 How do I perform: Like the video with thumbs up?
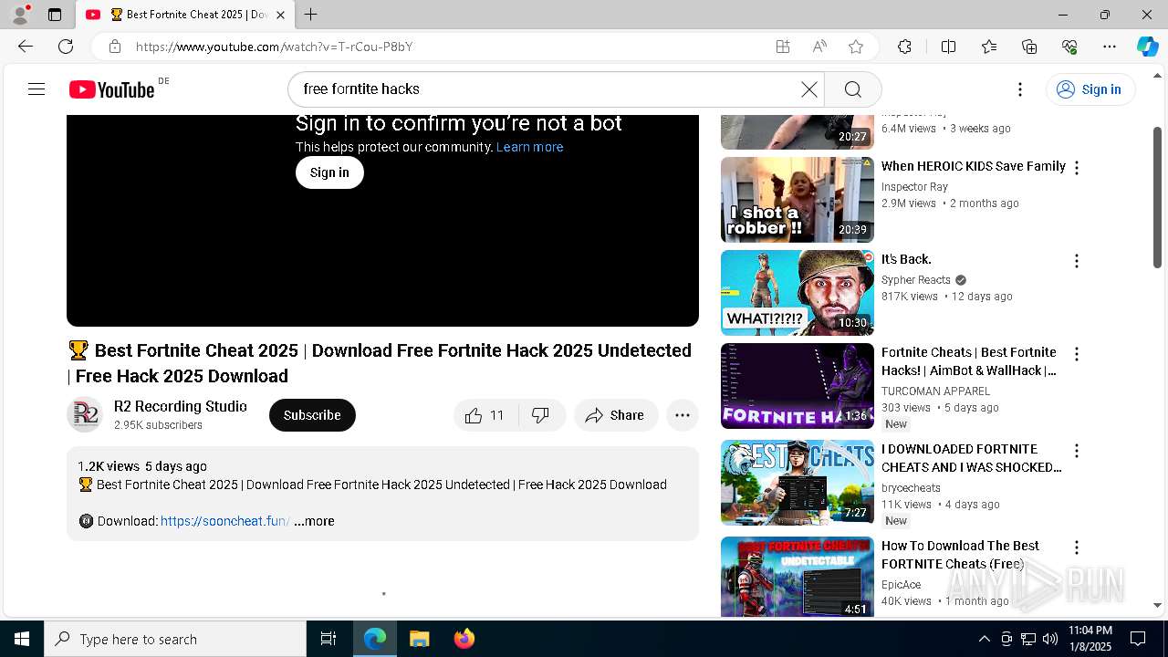coord(485,415)
